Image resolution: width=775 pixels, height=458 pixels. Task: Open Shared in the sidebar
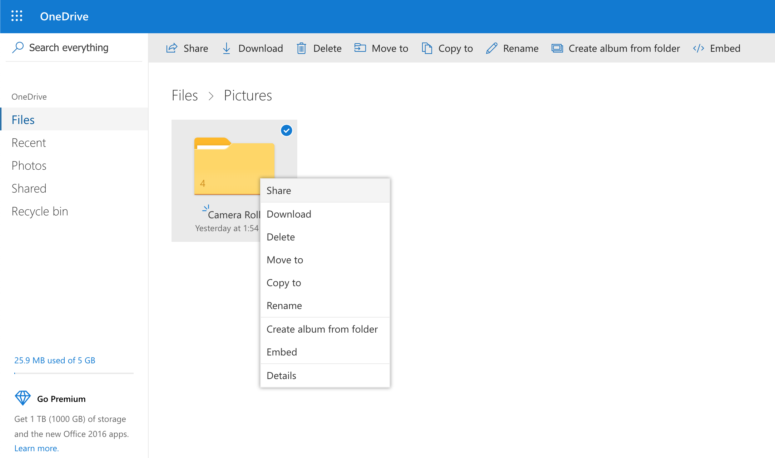[74, 188]
